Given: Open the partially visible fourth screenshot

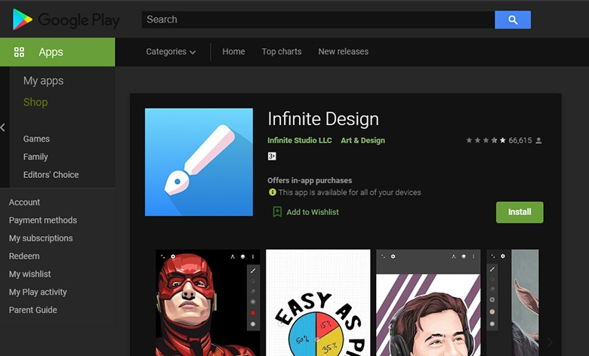Looking at the screenshot, I should [513, 302].
